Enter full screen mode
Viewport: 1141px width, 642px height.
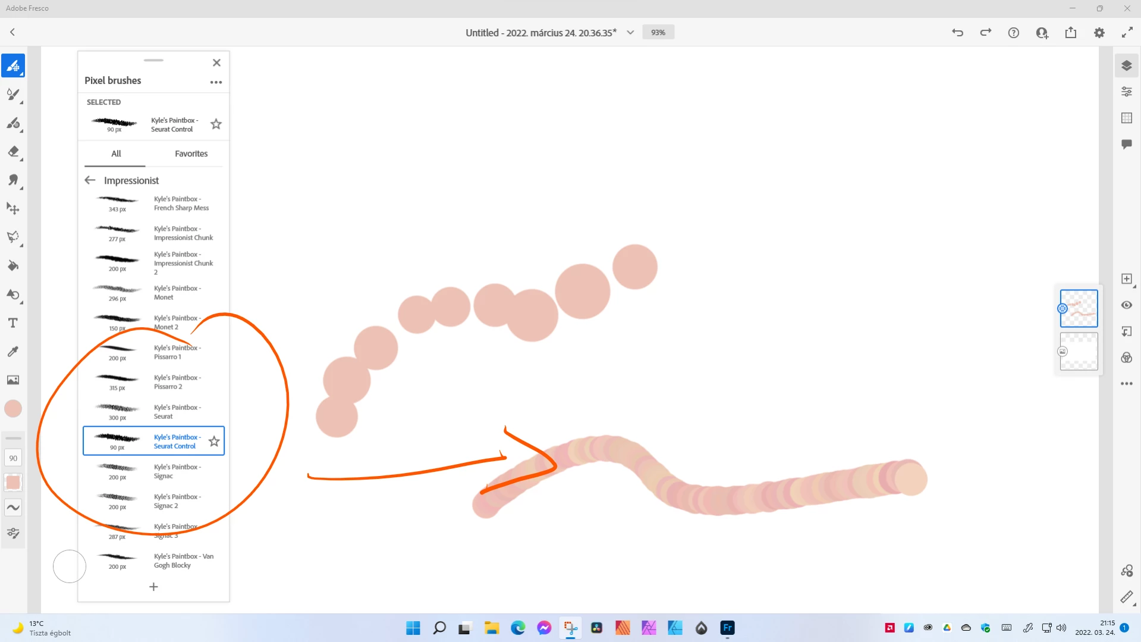[x=1127, y=33]
